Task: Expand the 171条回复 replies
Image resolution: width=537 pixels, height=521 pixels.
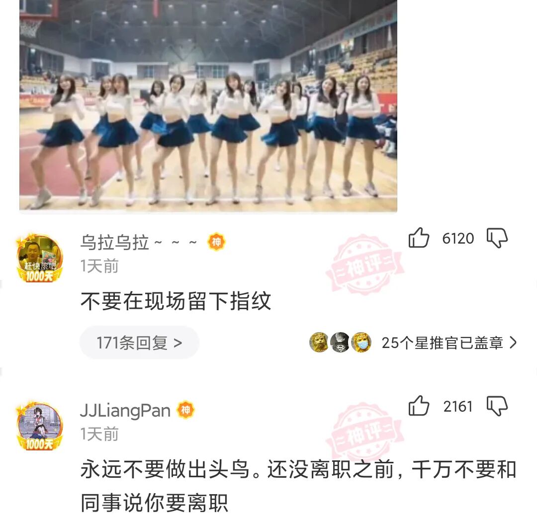Action: (139, 343)
